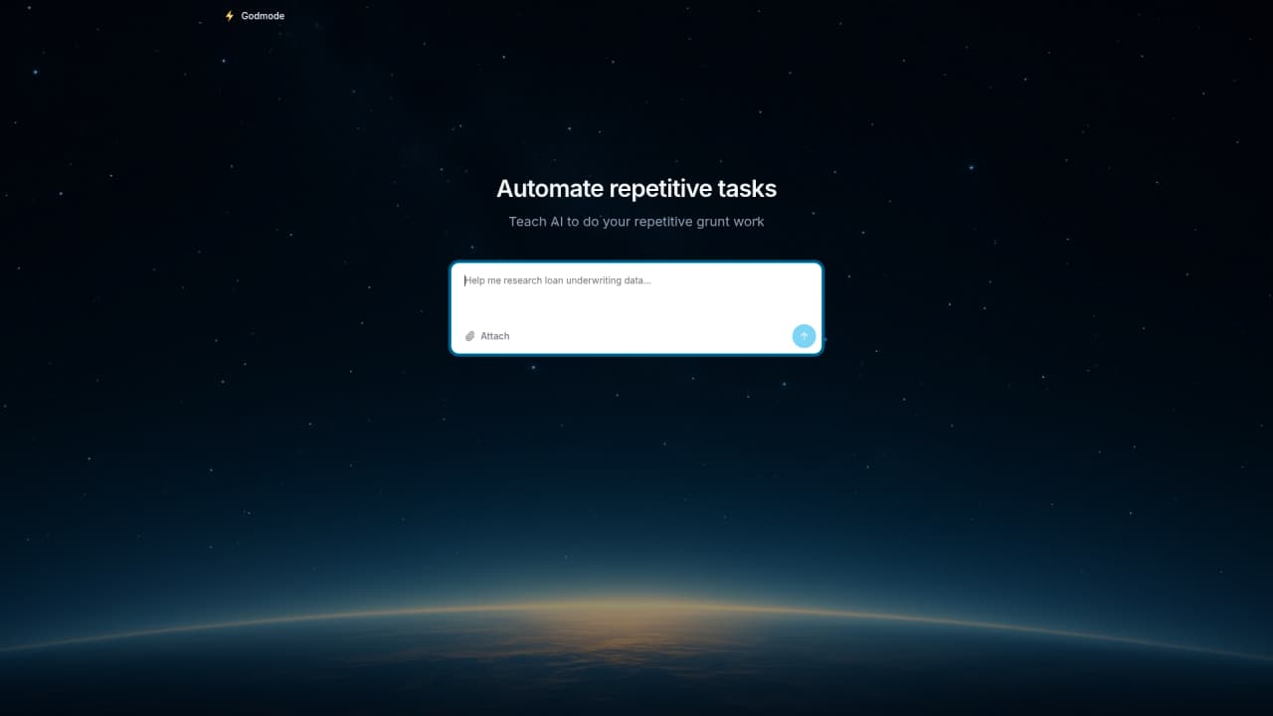
Task: Click the Attach button label
Action: [x=495, y=336]
